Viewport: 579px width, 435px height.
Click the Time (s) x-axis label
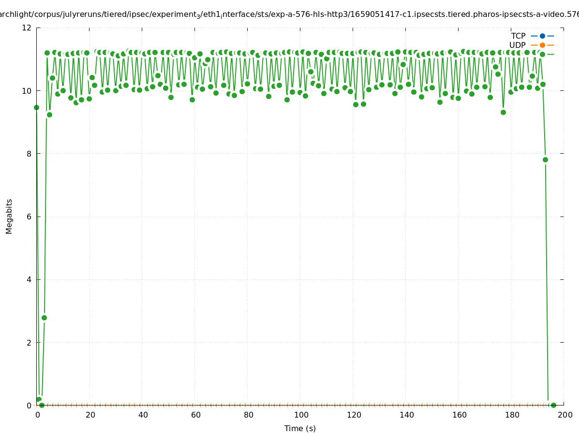pos(300,428)
